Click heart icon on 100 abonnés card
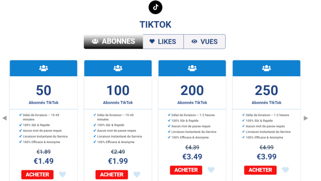 [x=137, y=174]
